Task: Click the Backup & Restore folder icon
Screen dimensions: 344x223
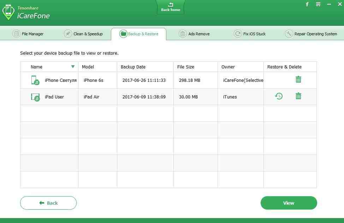Action: 123,34
